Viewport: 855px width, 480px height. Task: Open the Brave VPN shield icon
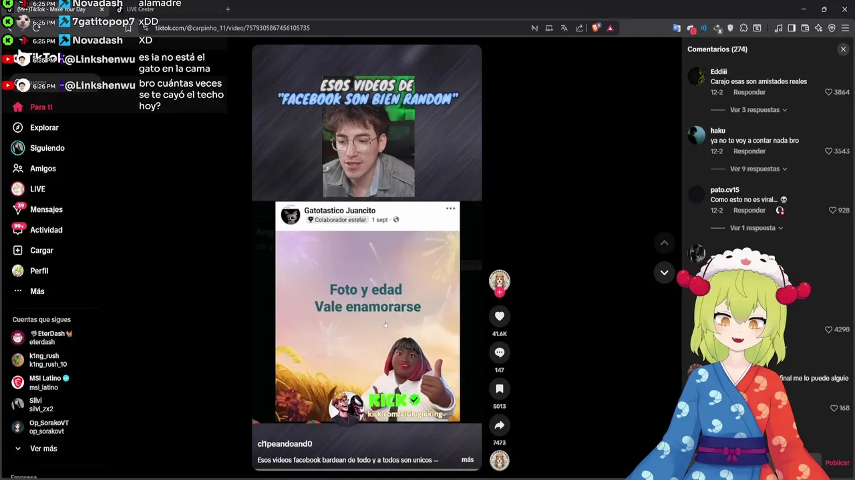click(x=832, y=28)
